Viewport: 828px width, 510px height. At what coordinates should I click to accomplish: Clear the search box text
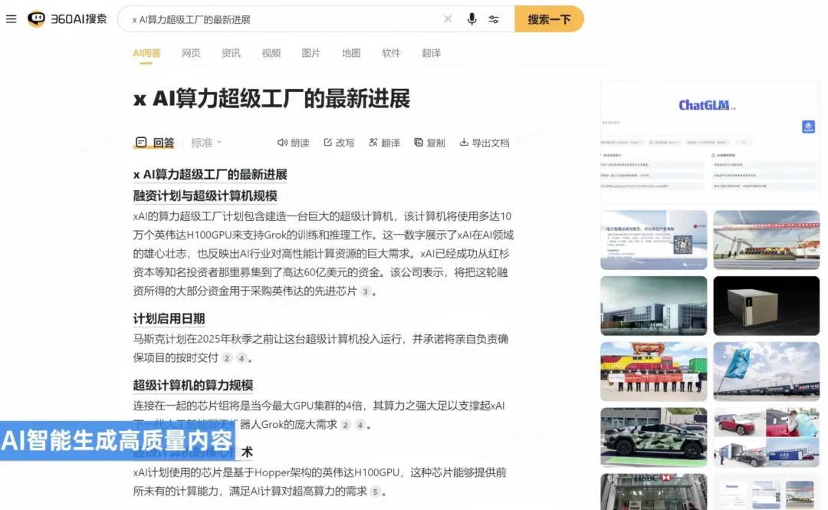pyautogui.click(x=449, y=19)
